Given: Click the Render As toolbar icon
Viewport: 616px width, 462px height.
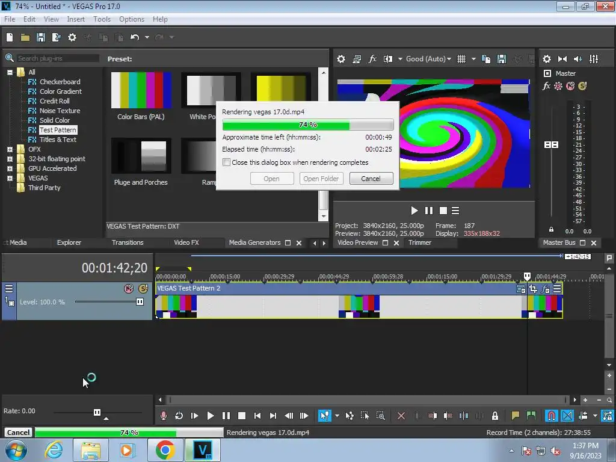Looking at the screenshot, I should coord(56,37).
